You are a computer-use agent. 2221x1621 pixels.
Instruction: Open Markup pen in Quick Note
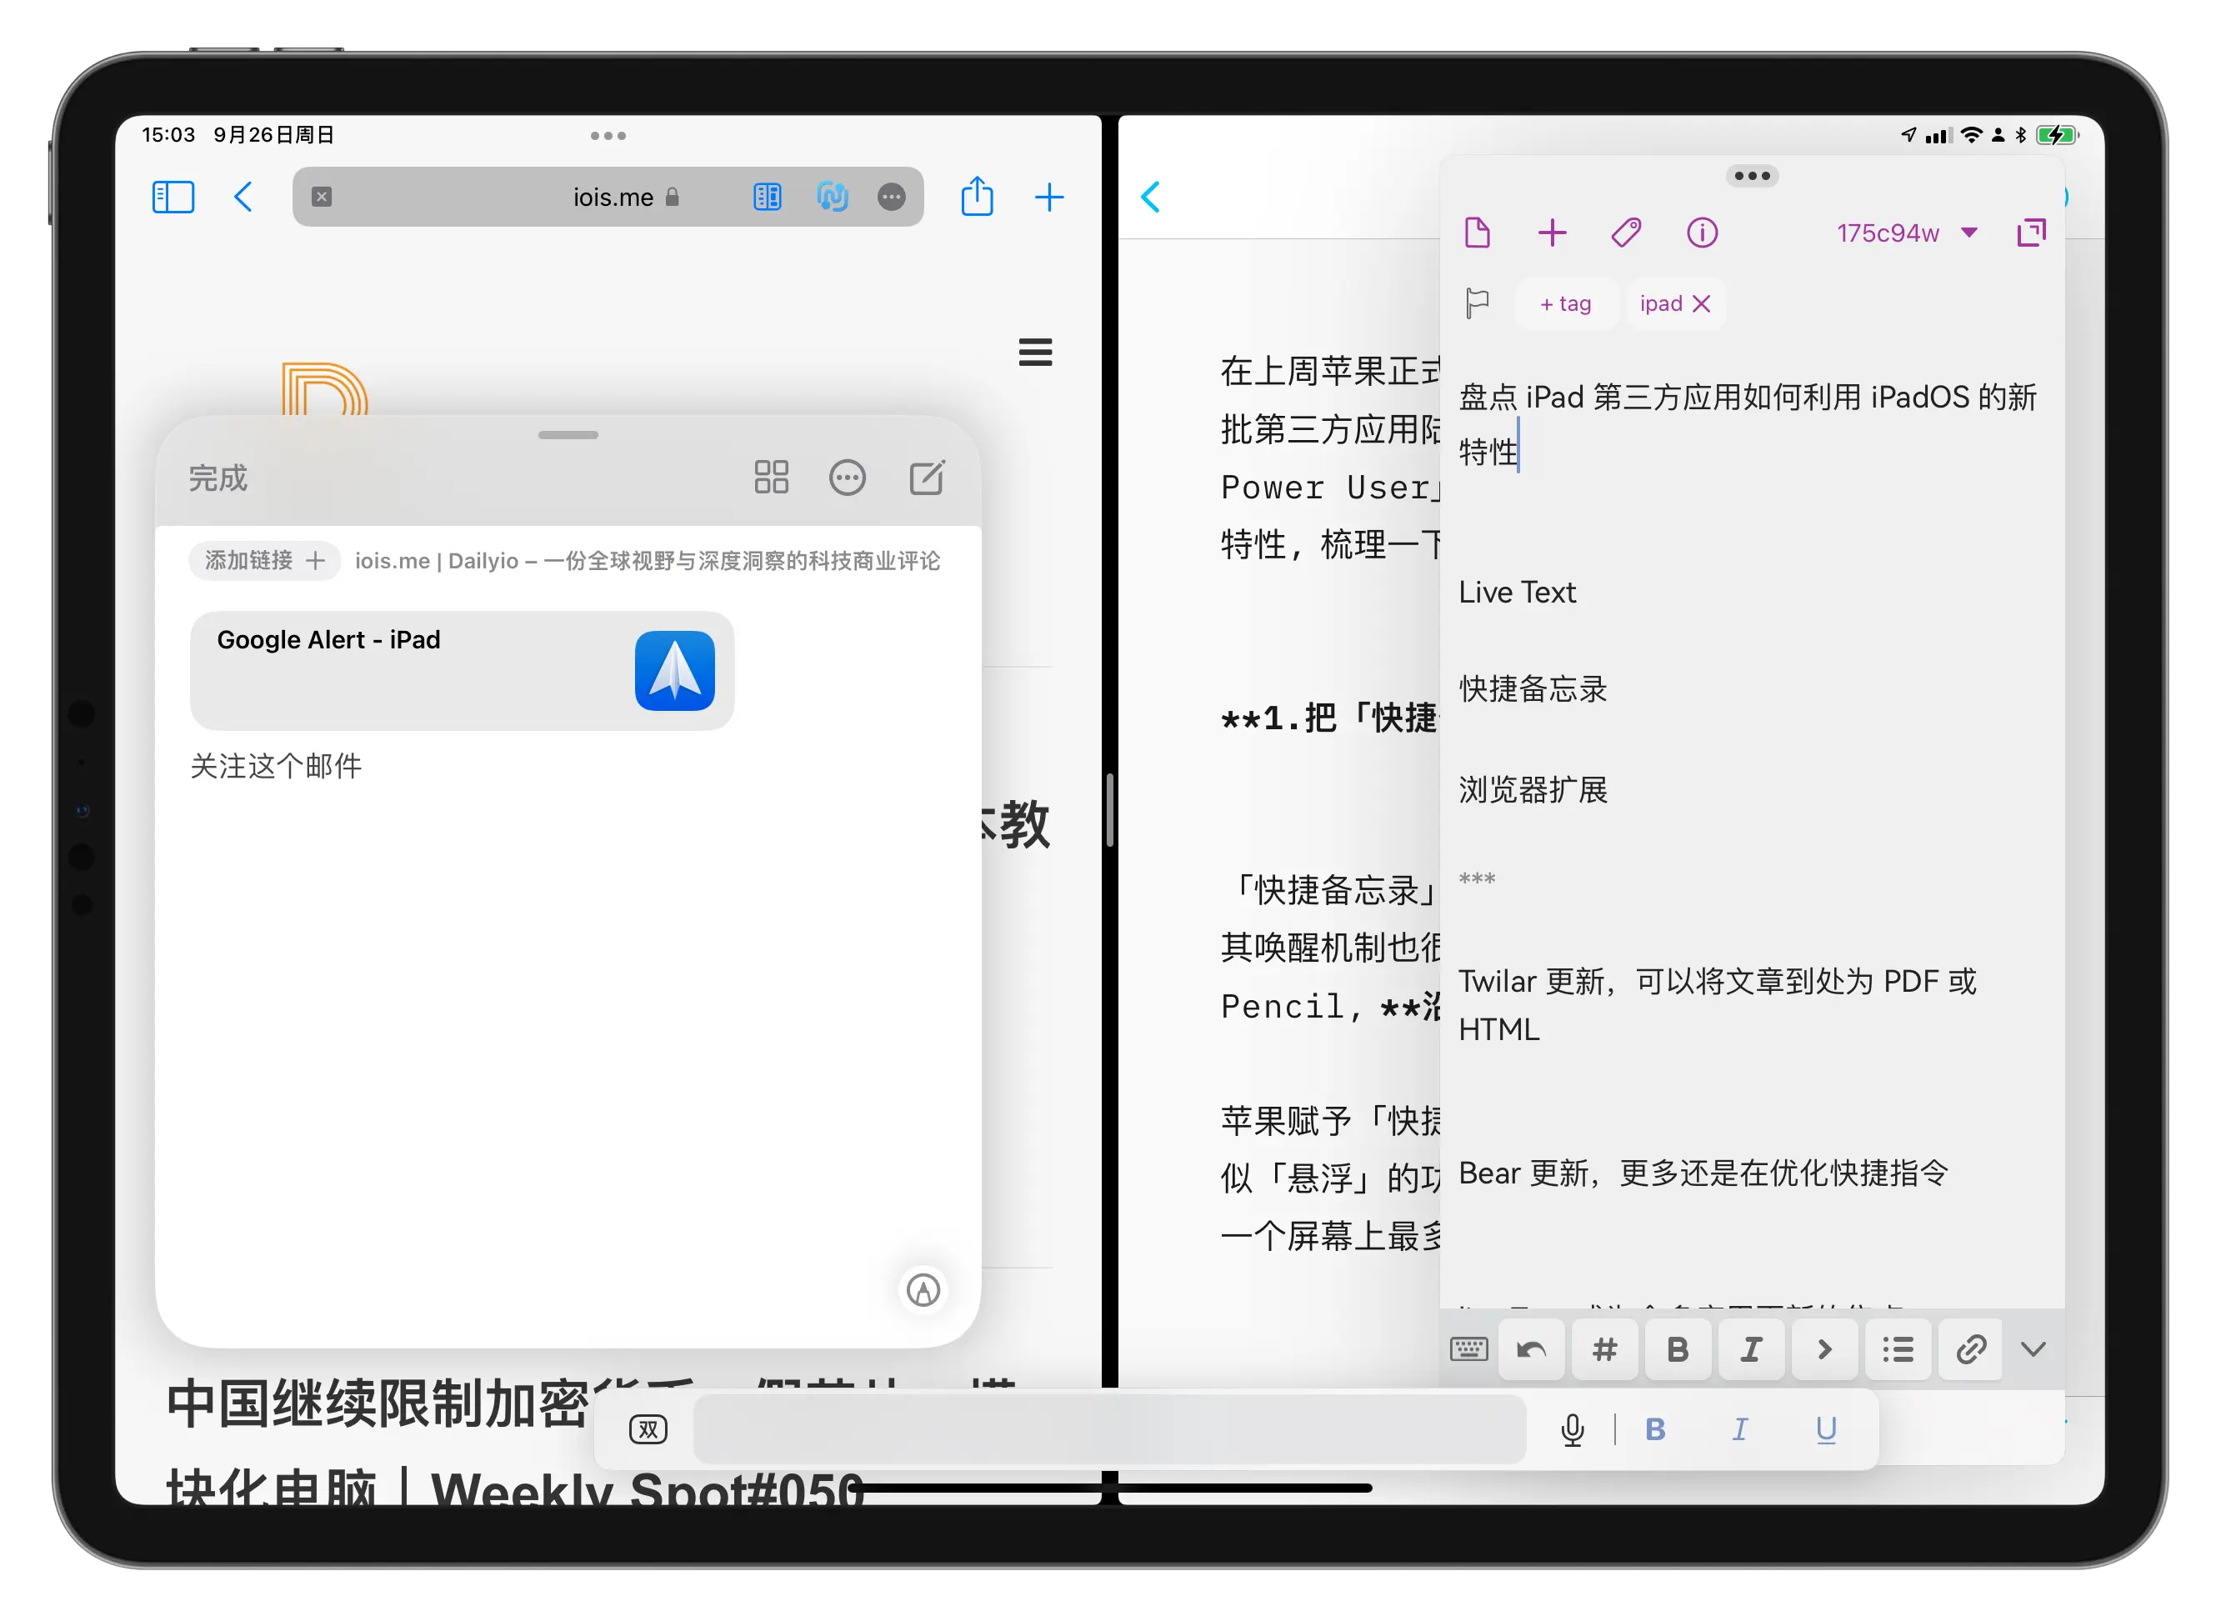pyautogui.click(x=923, y=1289)
